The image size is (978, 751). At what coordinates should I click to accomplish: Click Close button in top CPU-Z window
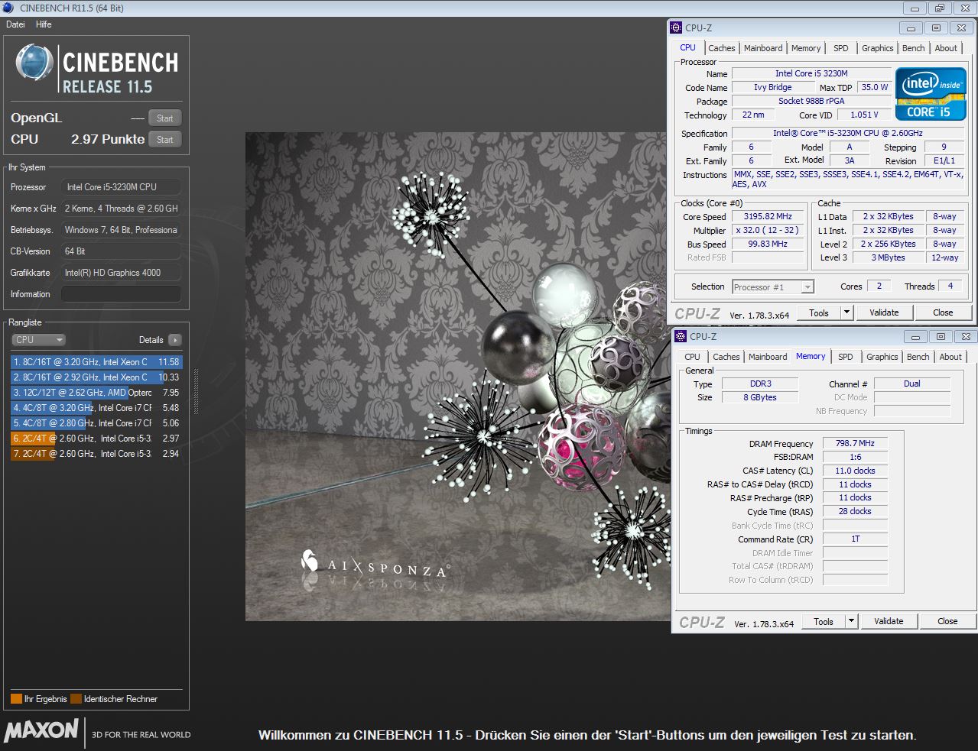coord(943,312)
